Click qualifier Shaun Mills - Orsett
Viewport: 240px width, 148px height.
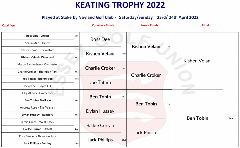coord(38,43)
